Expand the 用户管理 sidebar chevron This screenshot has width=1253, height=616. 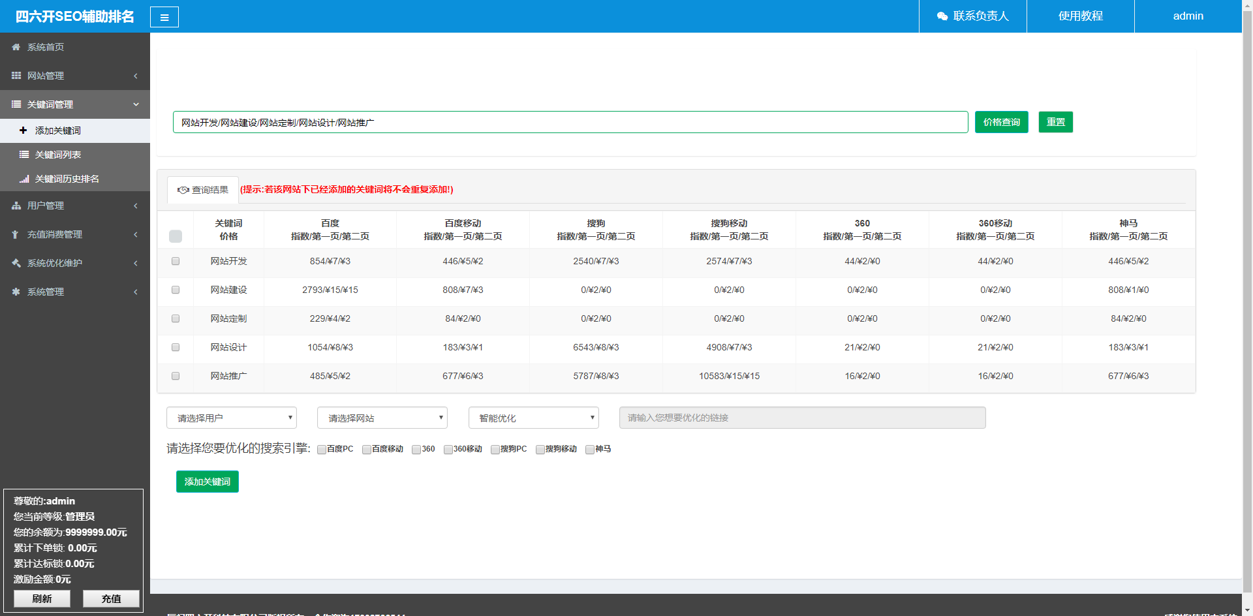tap(136, 206)
